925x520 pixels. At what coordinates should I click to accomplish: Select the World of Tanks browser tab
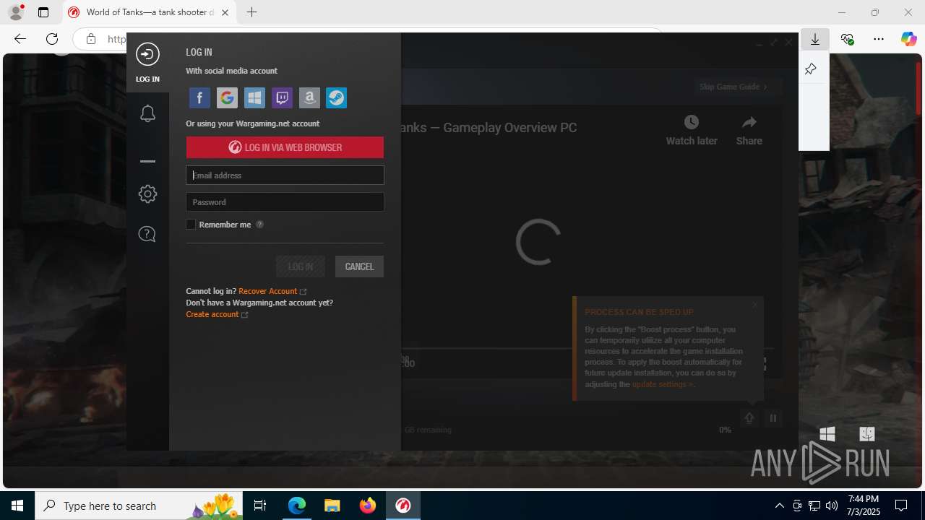point(150,12)
